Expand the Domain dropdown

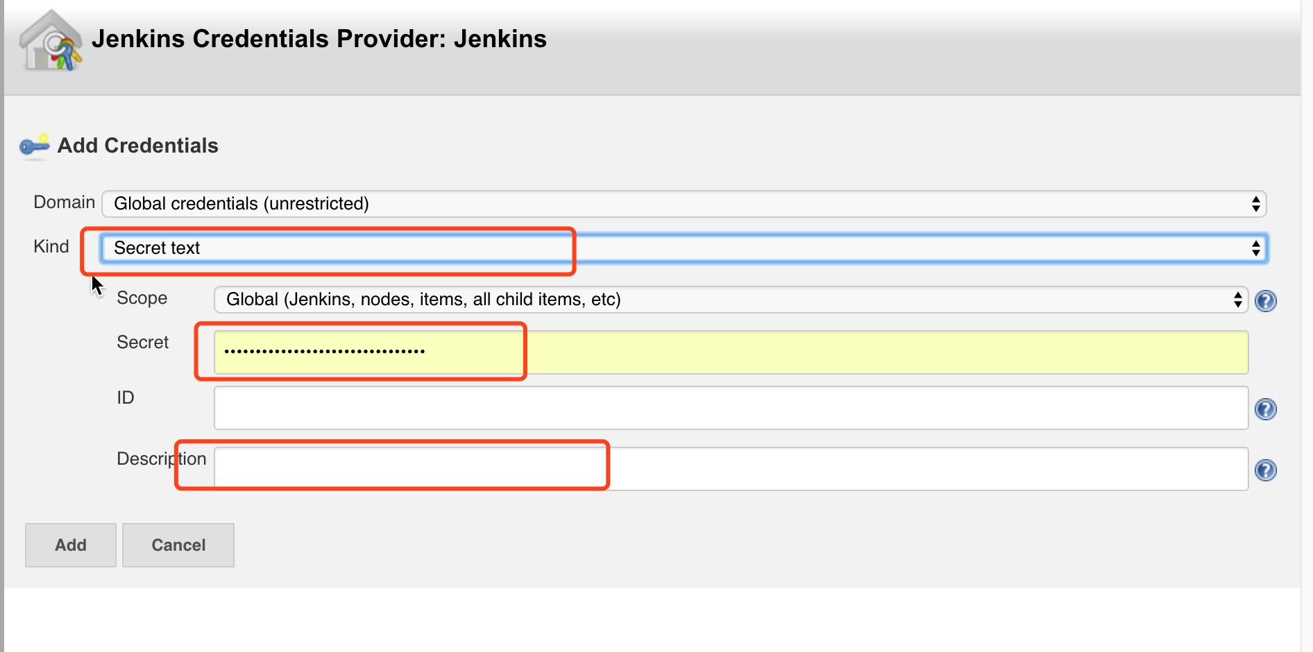pos(684,204)
